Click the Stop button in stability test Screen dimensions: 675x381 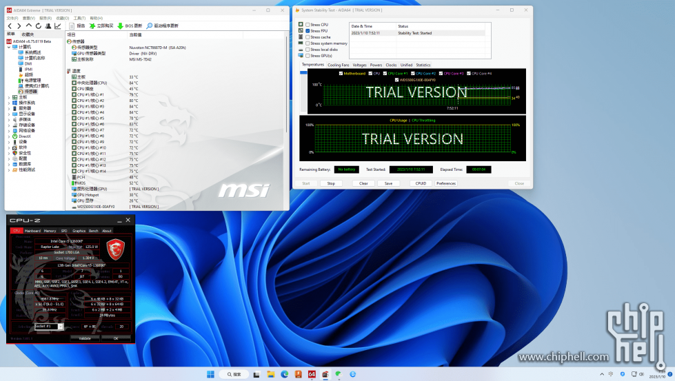tap(331, 184)
